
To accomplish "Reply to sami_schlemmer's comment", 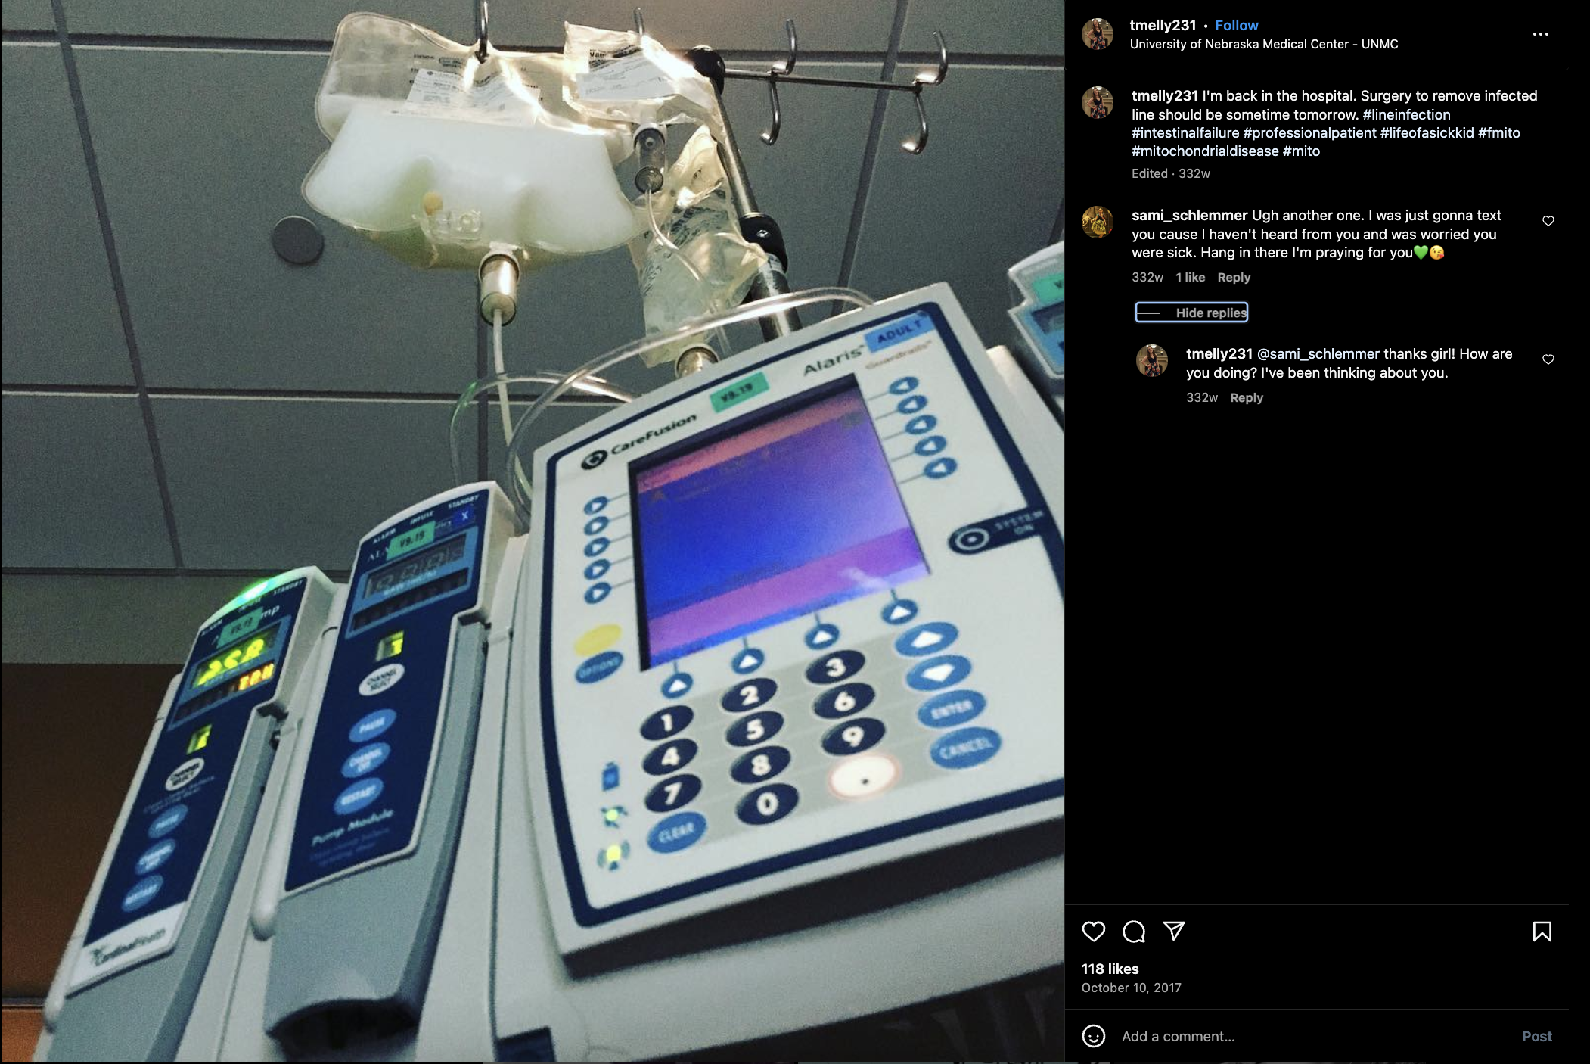I will pyautogui.click(x=1234, y=278).
